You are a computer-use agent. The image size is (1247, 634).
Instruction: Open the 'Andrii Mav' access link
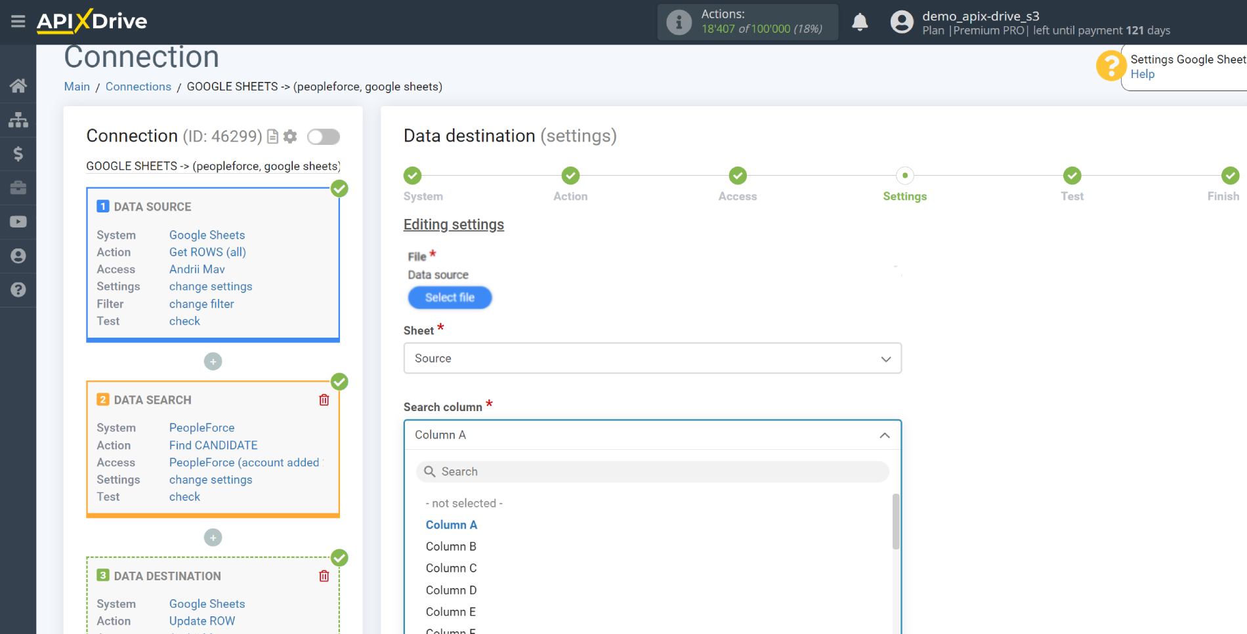pyautogui.click(x=197, y=269)
